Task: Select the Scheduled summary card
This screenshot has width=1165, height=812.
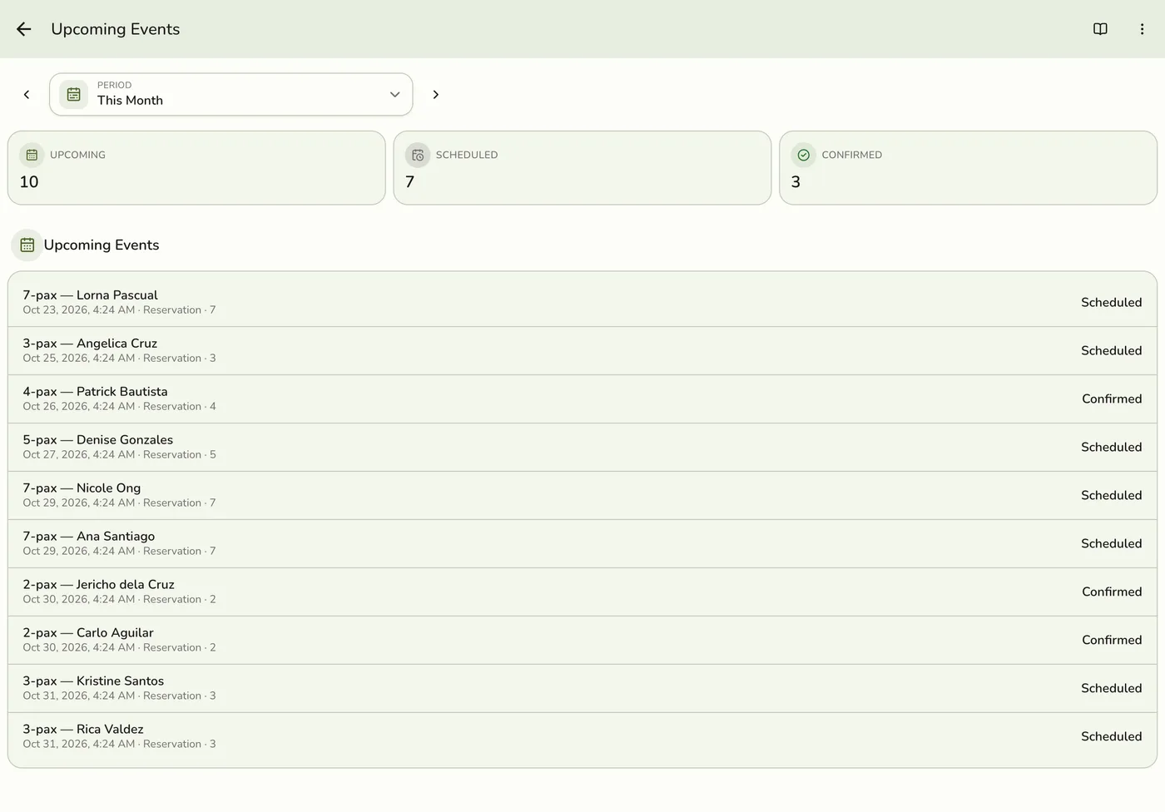Action: coord(582,168)
